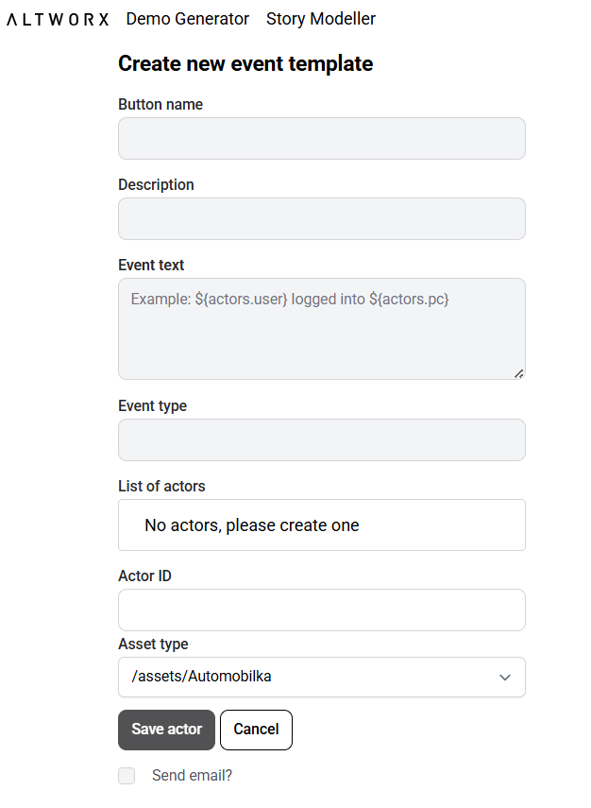Screen dimensions: 591x808
Task: Click the 'Event type' label
Action: pyautogui.click(x=152, y=406)
